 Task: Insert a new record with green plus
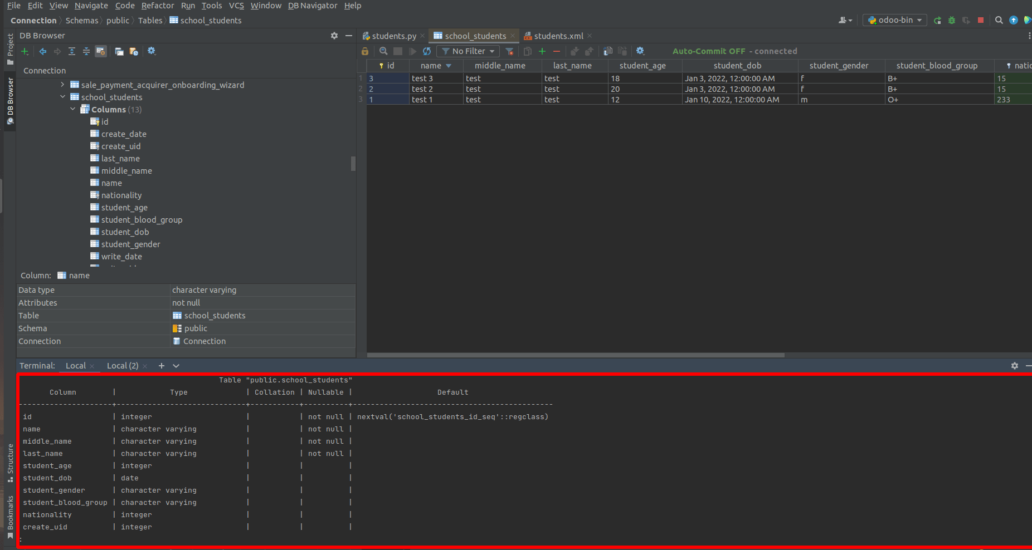click(542, 51)
